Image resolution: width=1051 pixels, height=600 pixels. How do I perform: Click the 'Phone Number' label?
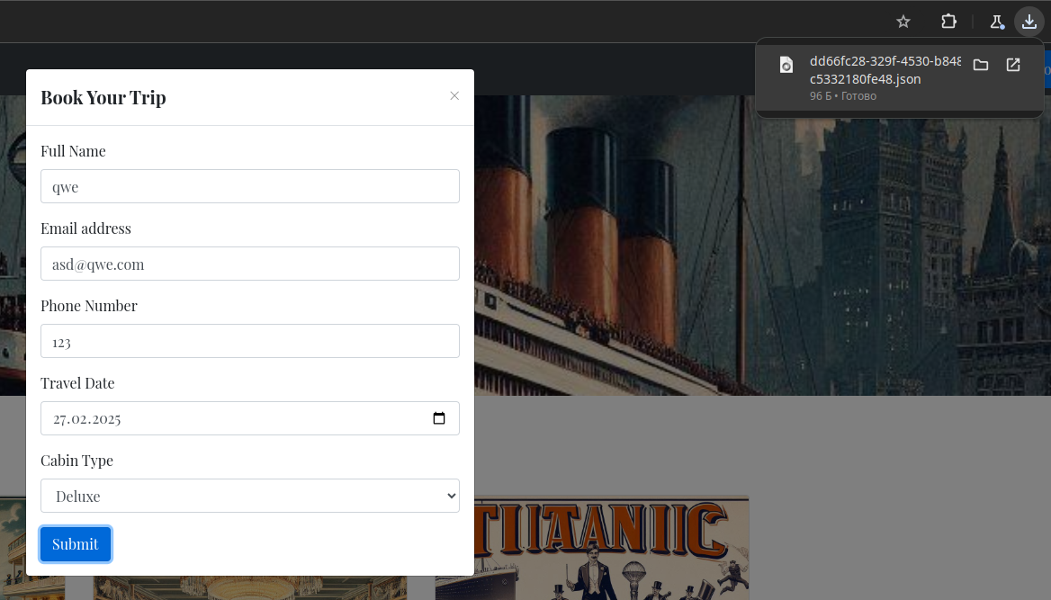click(89, 307)
